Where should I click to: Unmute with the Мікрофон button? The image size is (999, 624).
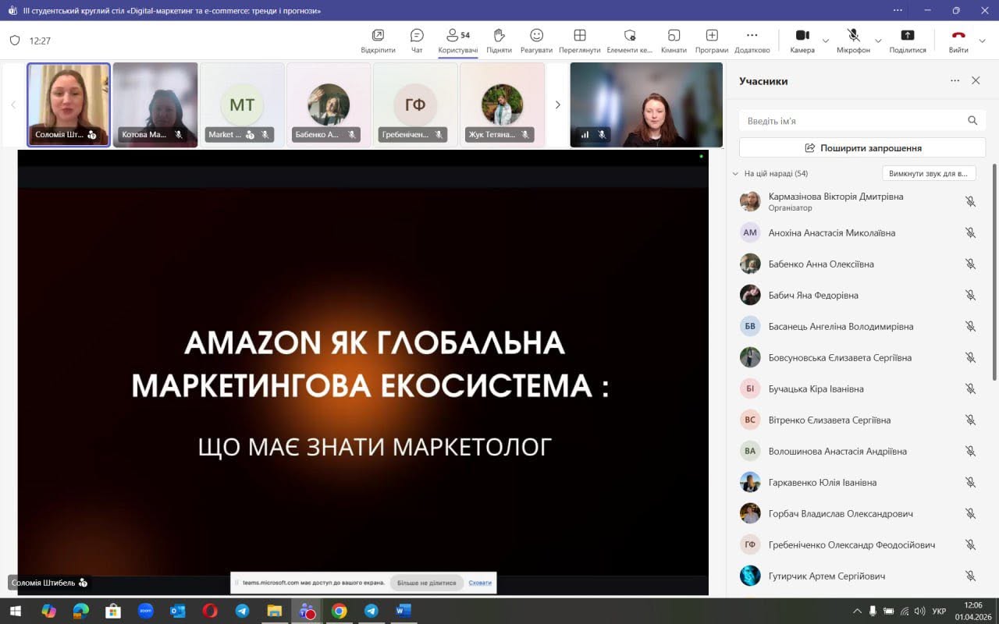853,41
